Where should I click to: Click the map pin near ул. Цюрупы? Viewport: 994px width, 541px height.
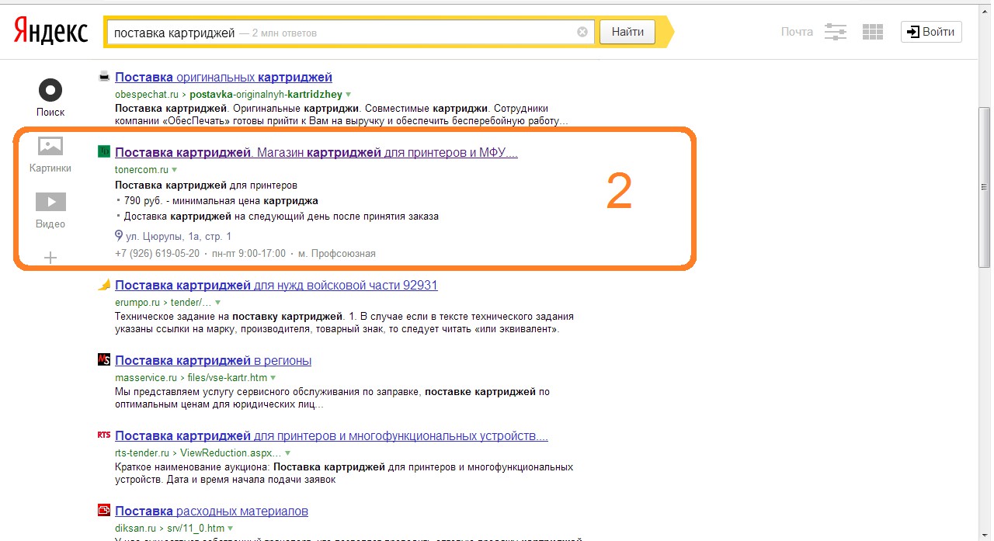(x=119, y=235)
